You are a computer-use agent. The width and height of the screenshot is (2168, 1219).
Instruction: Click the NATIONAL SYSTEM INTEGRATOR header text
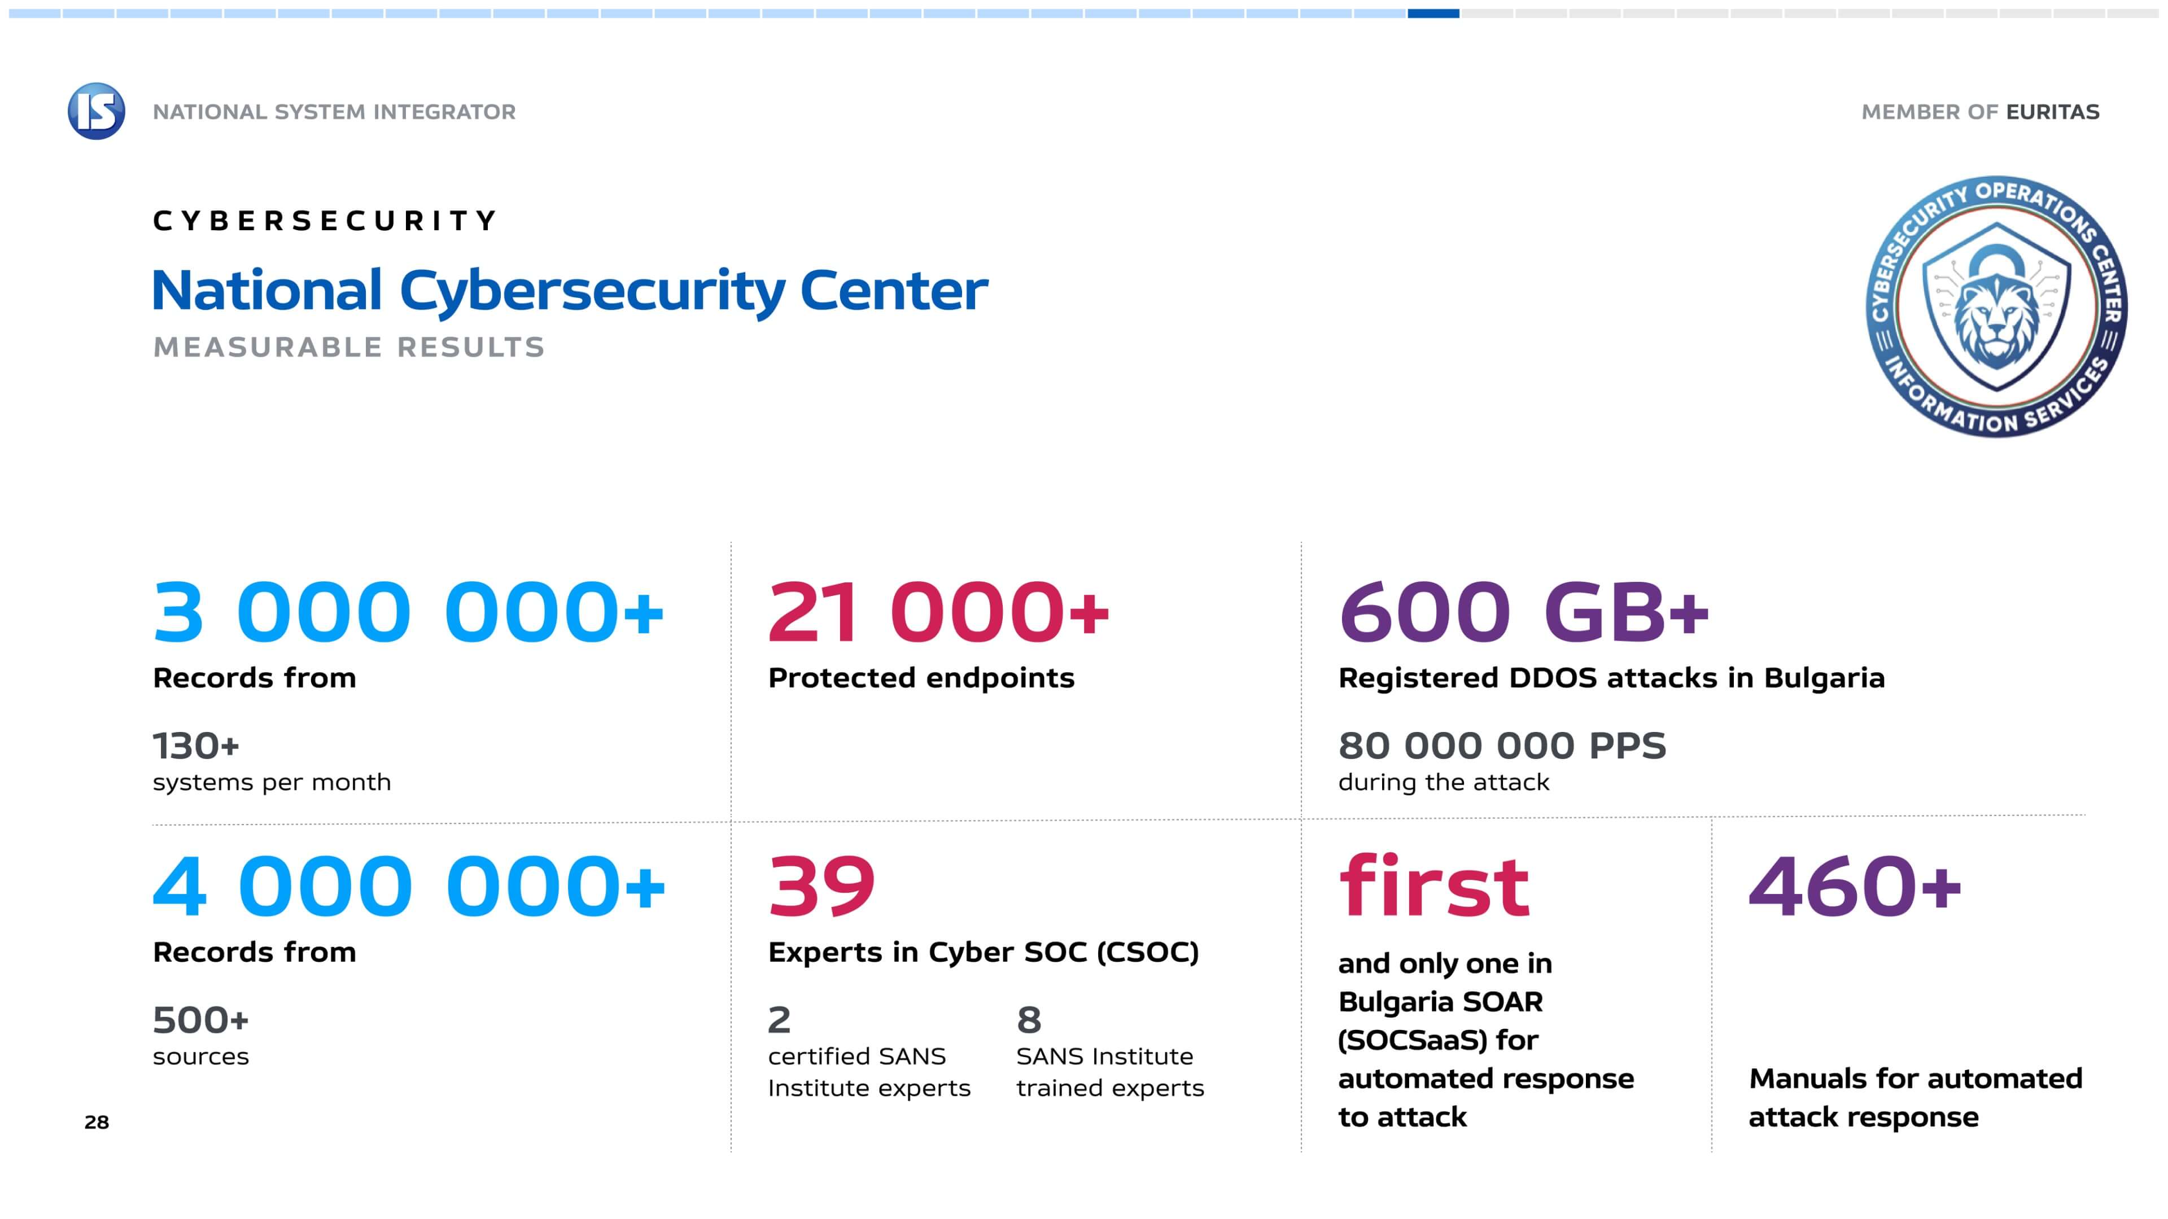pos(334,112)
